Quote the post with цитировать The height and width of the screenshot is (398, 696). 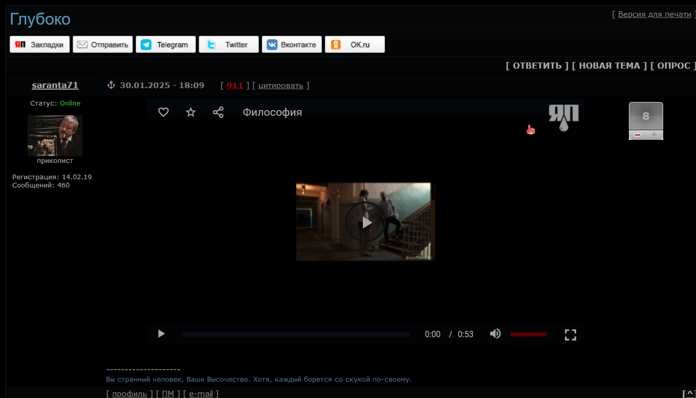click(x=281, y=85)
